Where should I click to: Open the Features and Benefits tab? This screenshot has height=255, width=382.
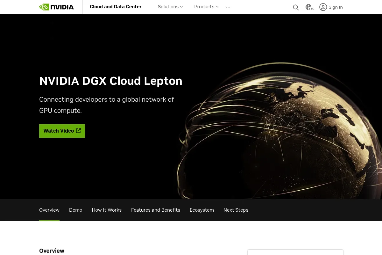click(x=156, y=210)
